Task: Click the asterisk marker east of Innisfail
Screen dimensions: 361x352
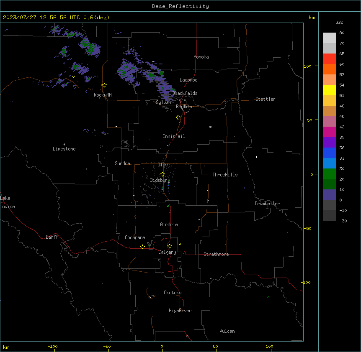Action: [210, 127]
